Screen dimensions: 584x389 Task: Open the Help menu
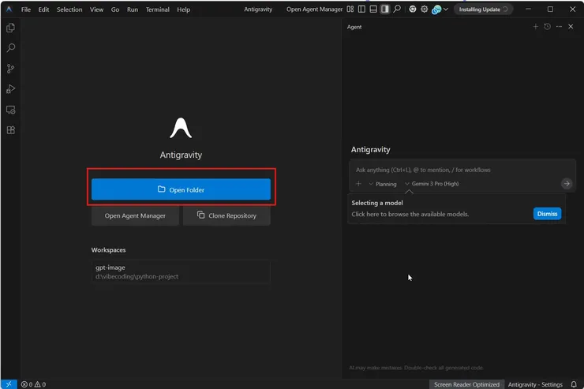click(183, 9)
